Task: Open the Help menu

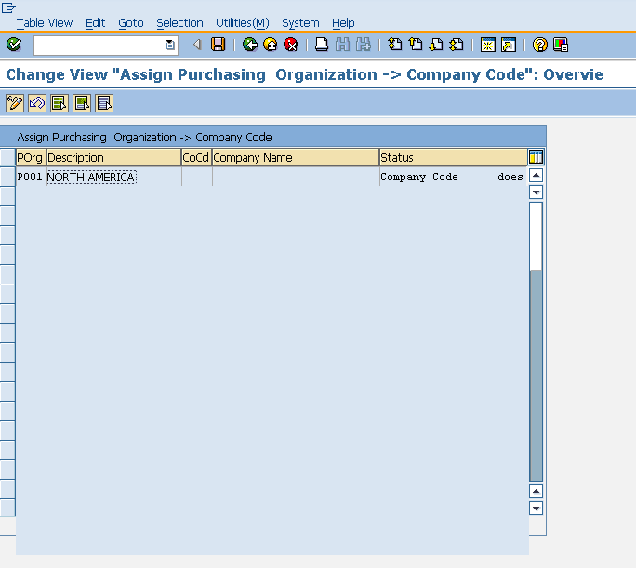Action: (x=343, y=23)
